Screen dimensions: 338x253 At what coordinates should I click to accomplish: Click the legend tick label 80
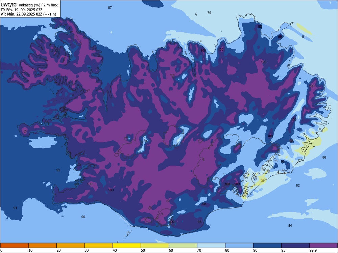pyautogui.click(x=227, y=250)
